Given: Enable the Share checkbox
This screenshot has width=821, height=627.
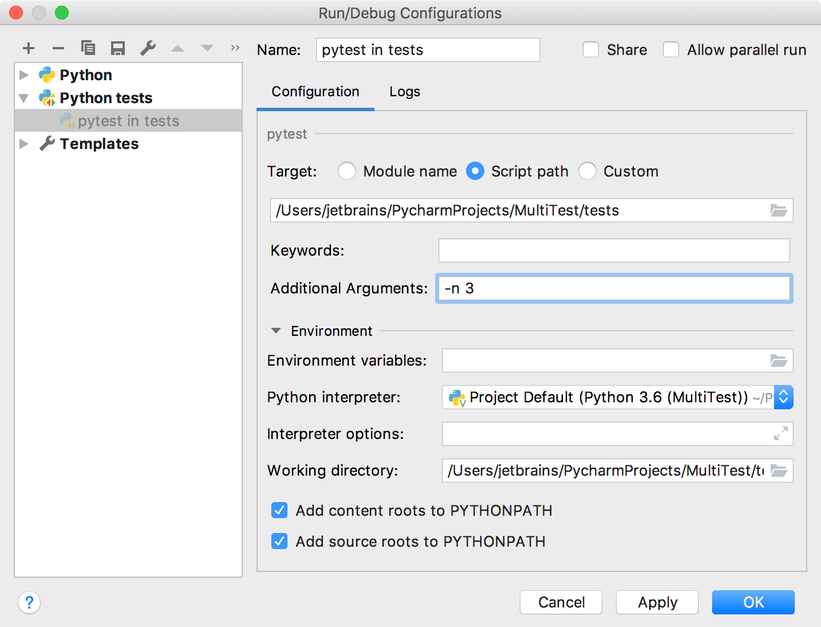Looking at the screenshot, I should (591, 49).
